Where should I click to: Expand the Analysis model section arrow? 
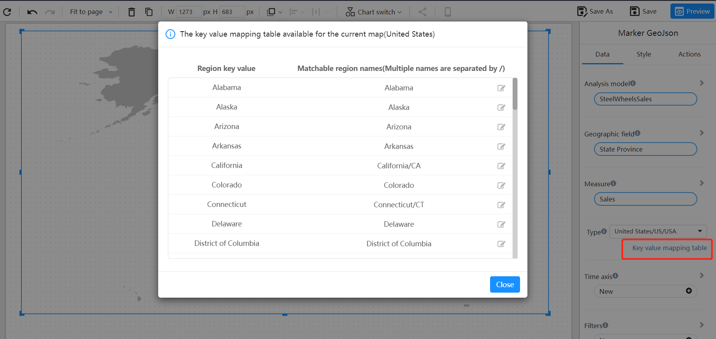pyautogui.click(x=702, y=83)
